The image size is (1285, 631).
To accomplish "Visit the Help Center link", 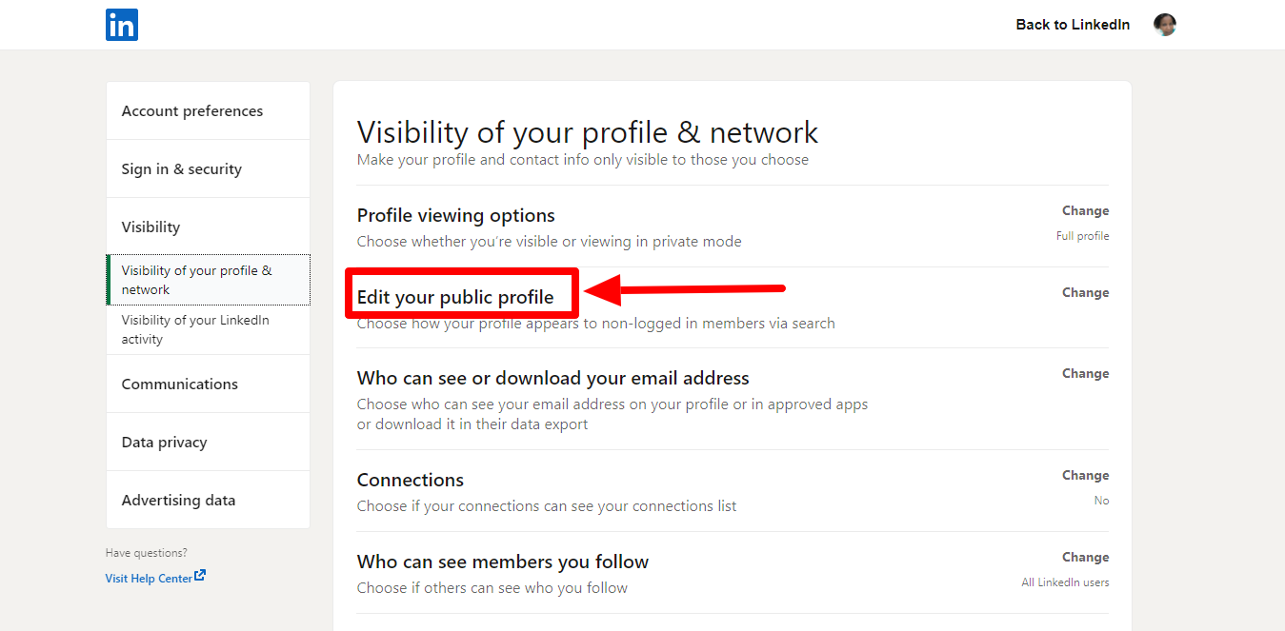I will click(x=149, y=578).
